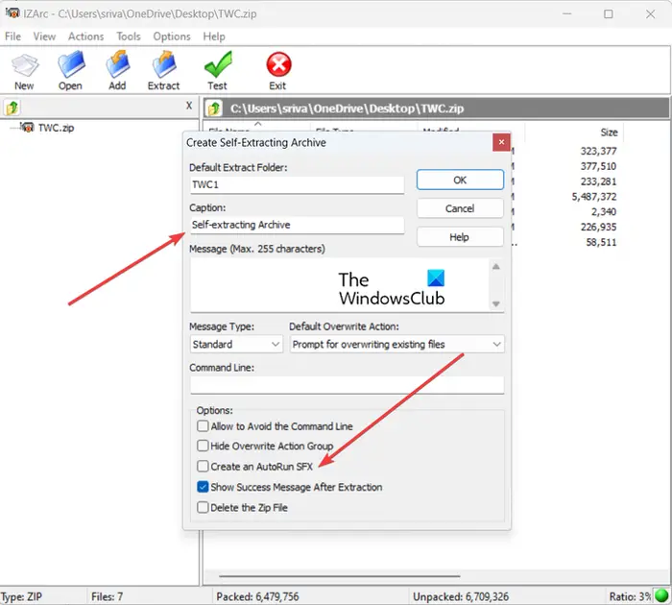The width and height of the screenshot is (672, 605).
Task: Click the New archive toolbar icon
Action: pos(24,71)
